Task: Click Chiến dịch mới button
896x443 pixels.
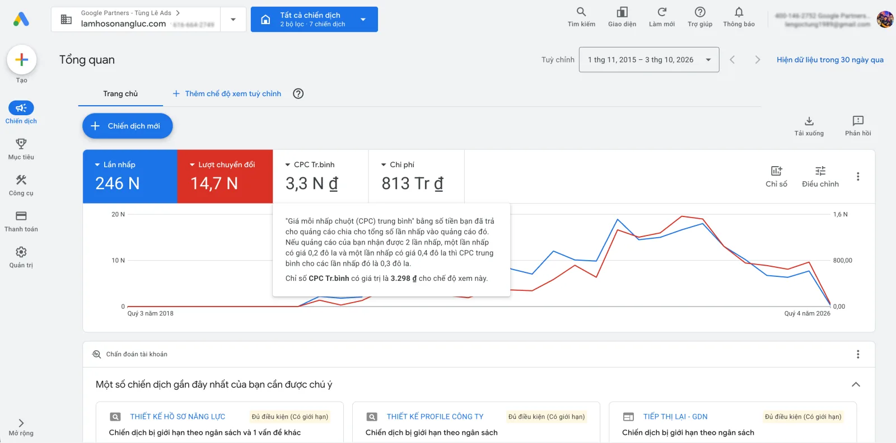Action: point(128,126)
